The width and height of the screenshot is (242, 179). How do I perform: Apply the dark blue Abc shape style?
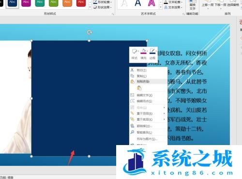12,3
